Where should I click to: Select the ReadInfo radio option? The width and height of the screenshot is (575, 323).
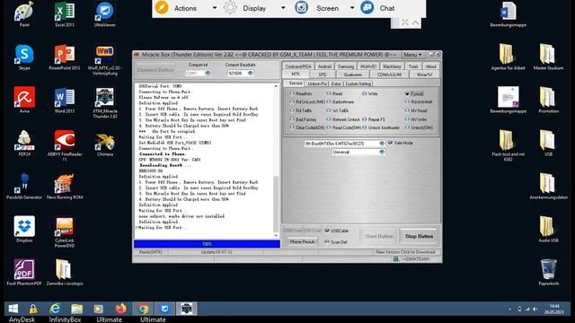[301, 93]
